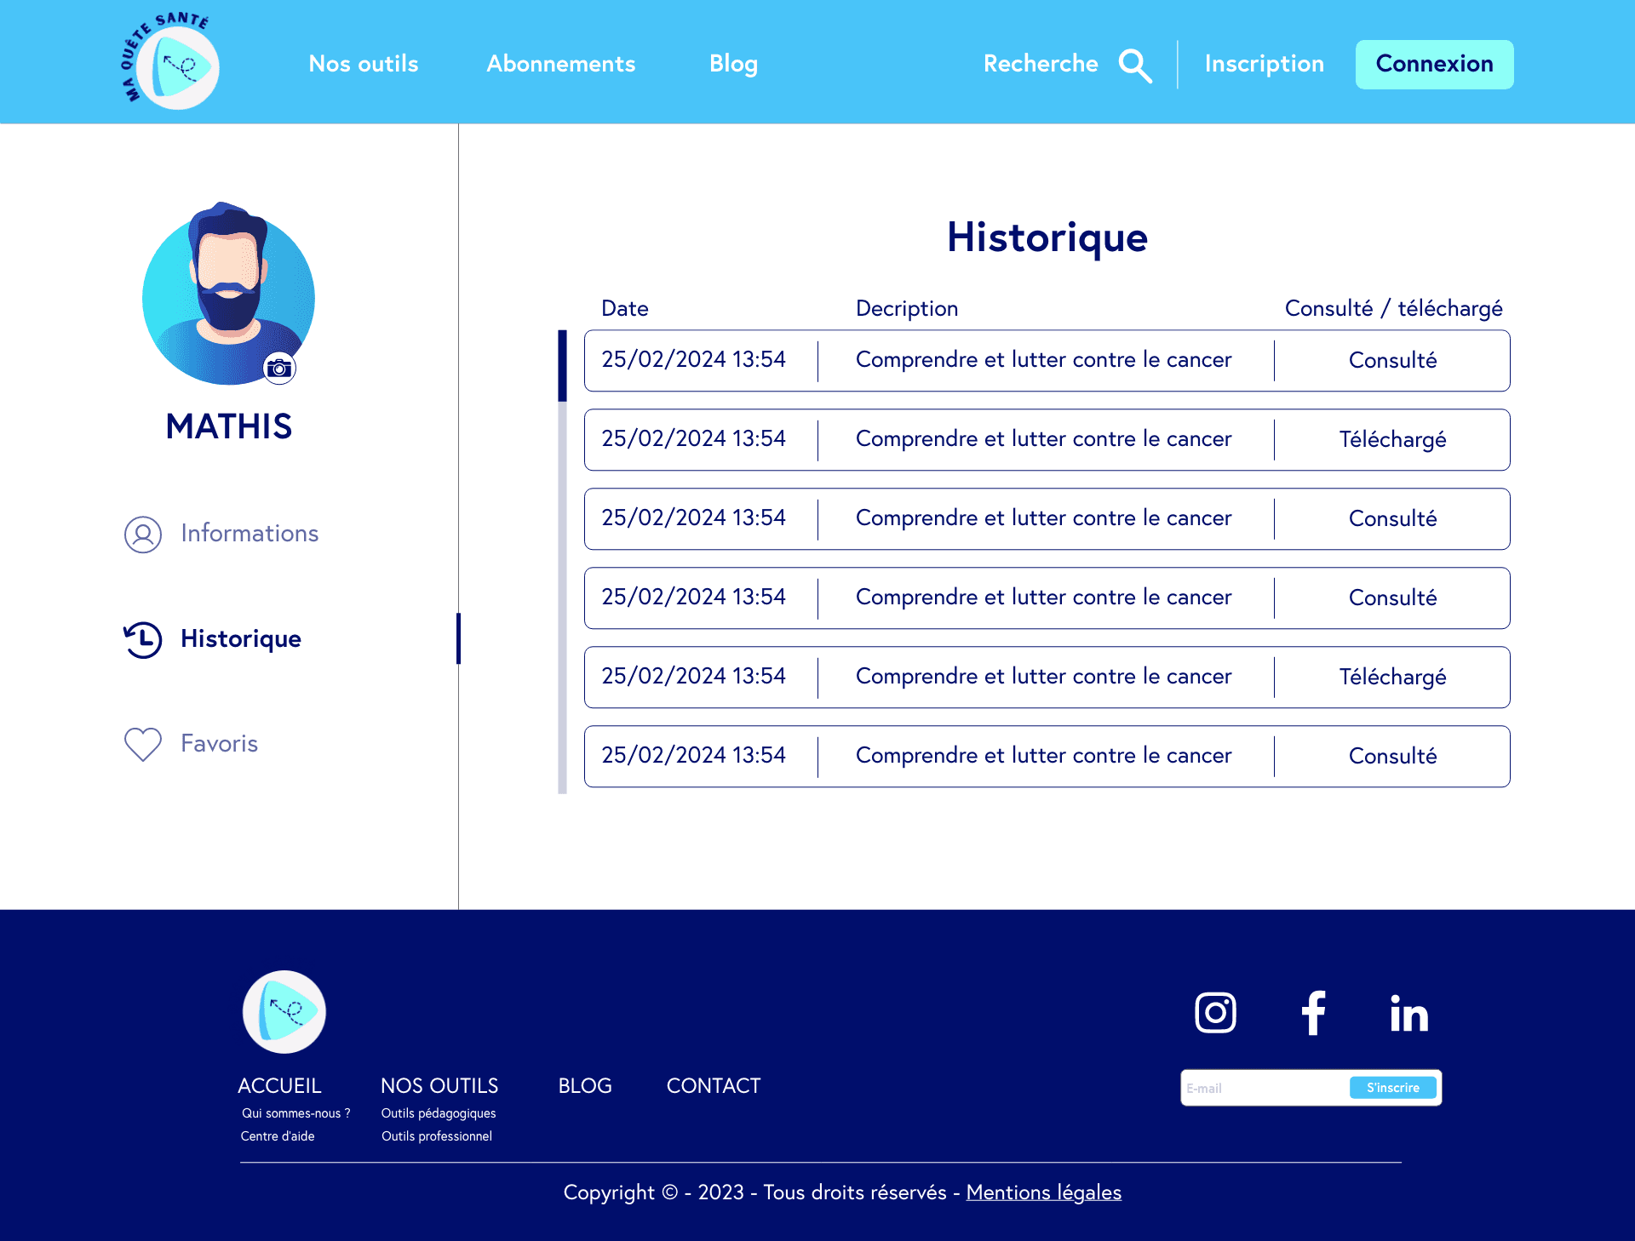The image size is (1635, 1241).
Task: Open the Facebook footer icon
Action: 1313,1013
